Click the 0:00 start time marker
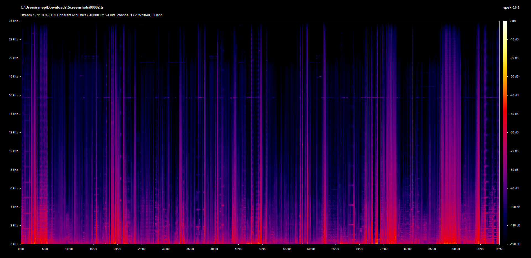 click(21, 249)
